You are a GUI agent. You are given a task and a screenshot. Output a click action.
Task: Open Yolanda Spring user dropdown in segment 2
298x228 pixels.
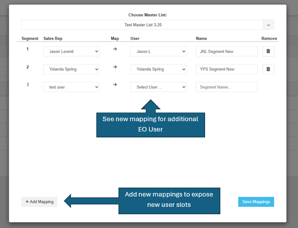point(158,69)
